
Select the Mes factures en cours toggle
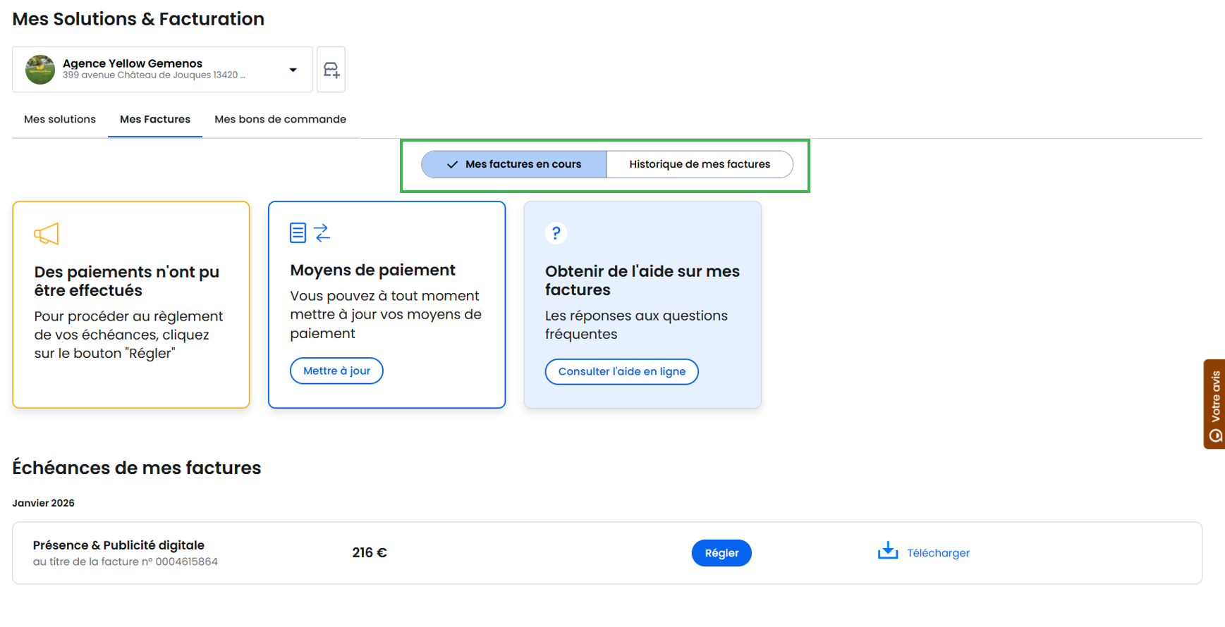pos(514,164)
